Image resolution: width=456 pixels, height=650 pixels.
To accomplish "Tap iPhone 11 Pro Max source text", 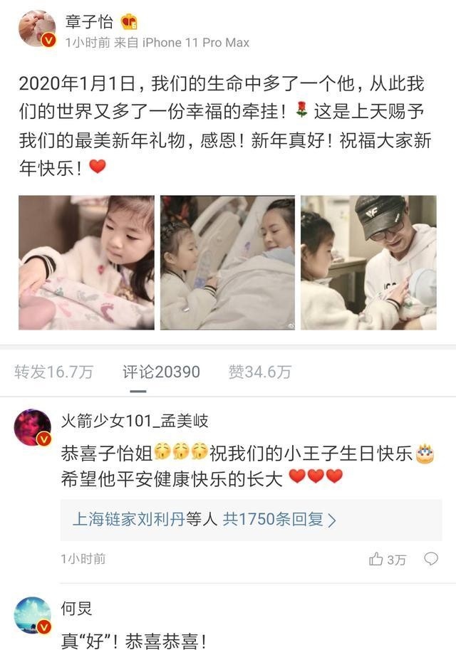I will [196, 43].
